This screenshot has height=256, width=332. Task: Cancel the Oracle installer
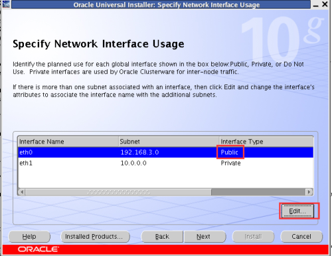pyautogui.click(x=301, y=237)
